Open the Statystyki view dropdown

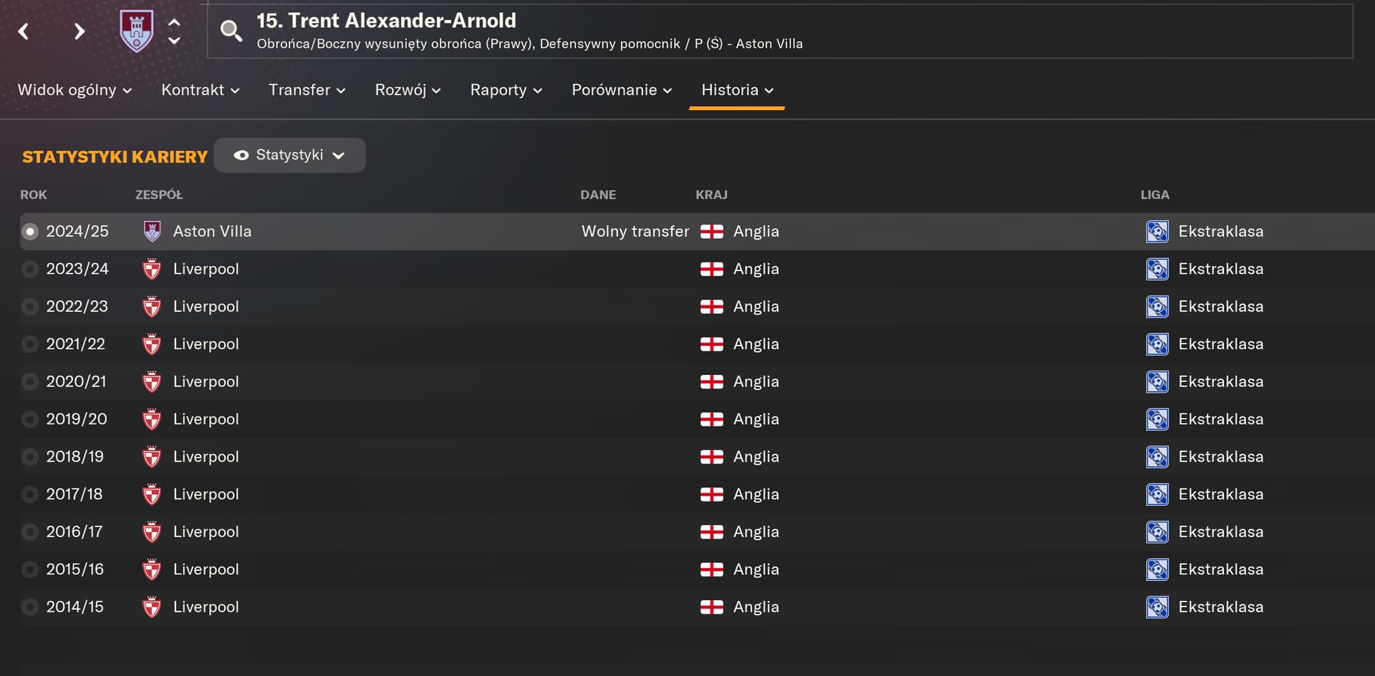289,155
